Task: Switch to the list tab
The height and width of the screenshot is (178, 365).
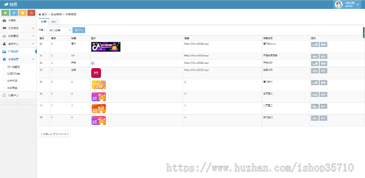Action: pyautogui.click(x=43, y=22)
